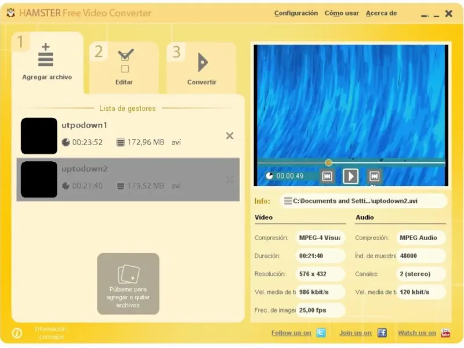Click the file path info field

click(x=364, y=201)
